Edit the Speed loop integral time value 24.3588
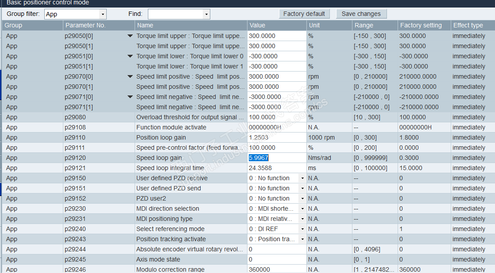 coord(277,168)
